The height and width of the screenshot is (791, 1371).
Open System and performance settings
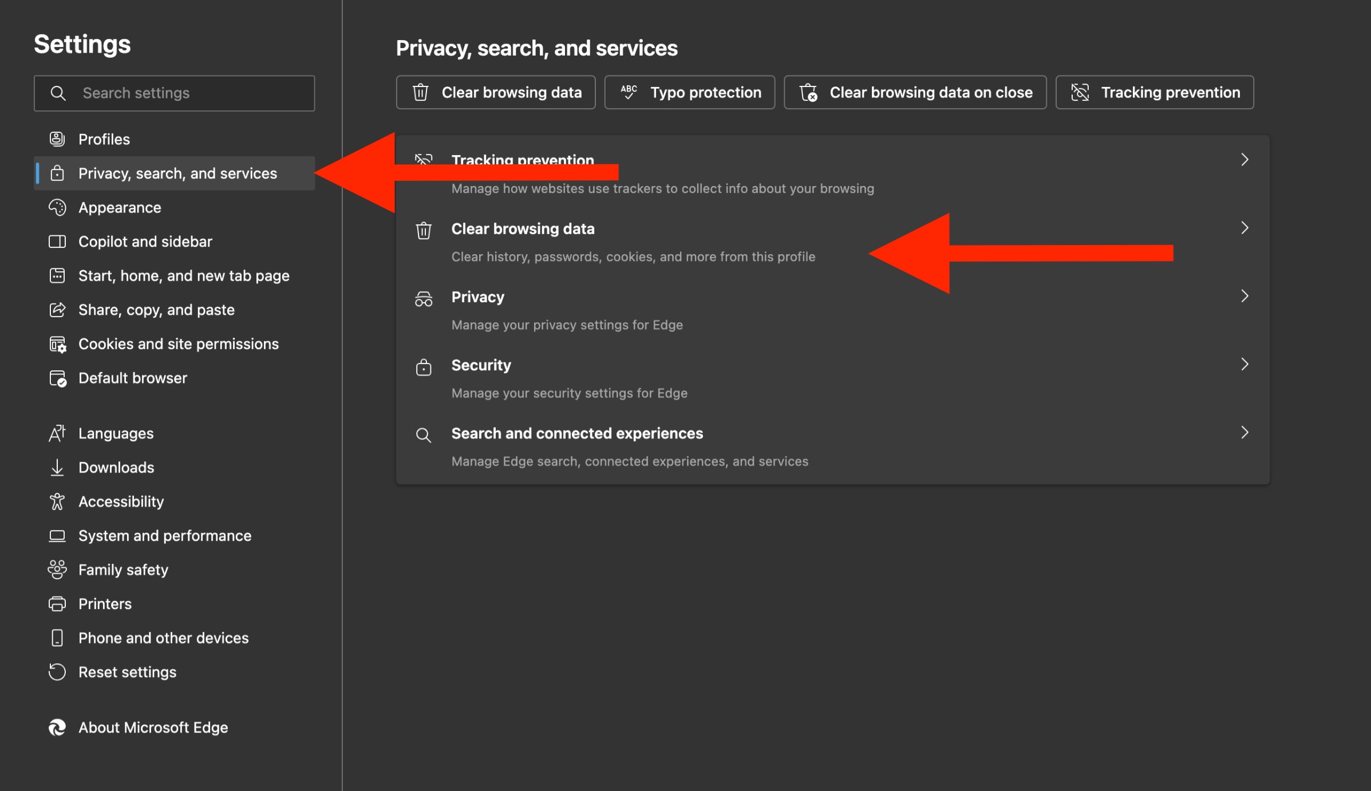[174, 536]
